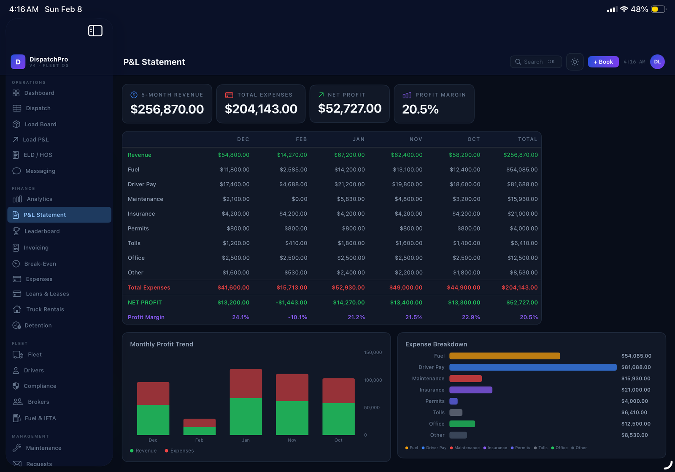Screen dimensions: 675x472
Task: Click the Messaging chat bubble icon
Action: pos(16,171)
